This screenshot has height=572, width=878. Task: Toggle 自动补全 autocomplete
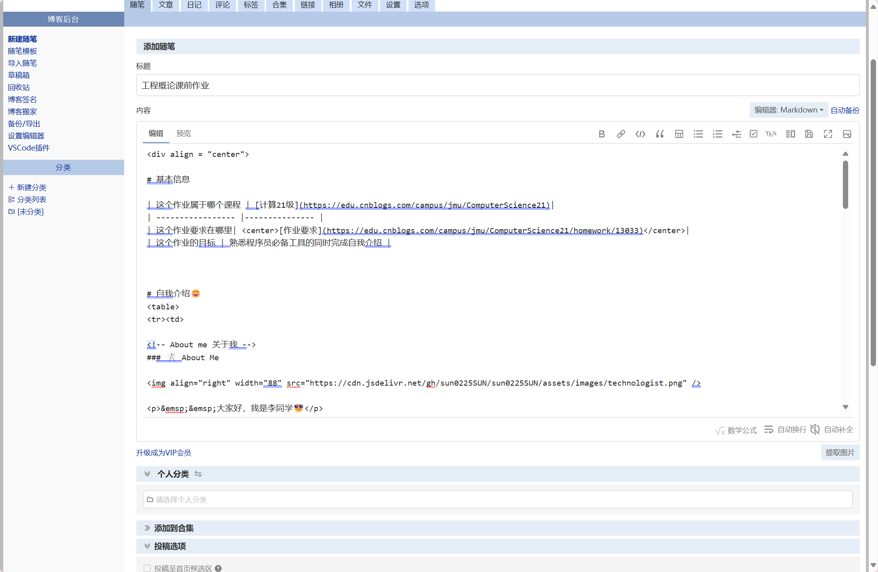pos(832,430)
